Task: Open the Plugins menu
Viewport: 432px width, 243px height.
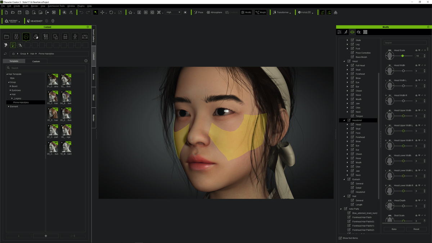Action: pyautogui.click(x=81, y=6)
